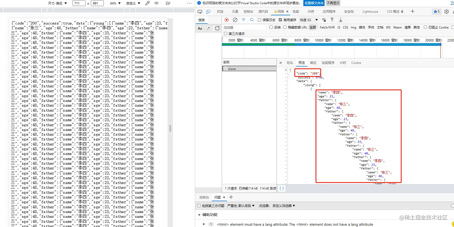Click the pretty-print braces icon
Screen dimensions: 454x227
pos(281,188)
